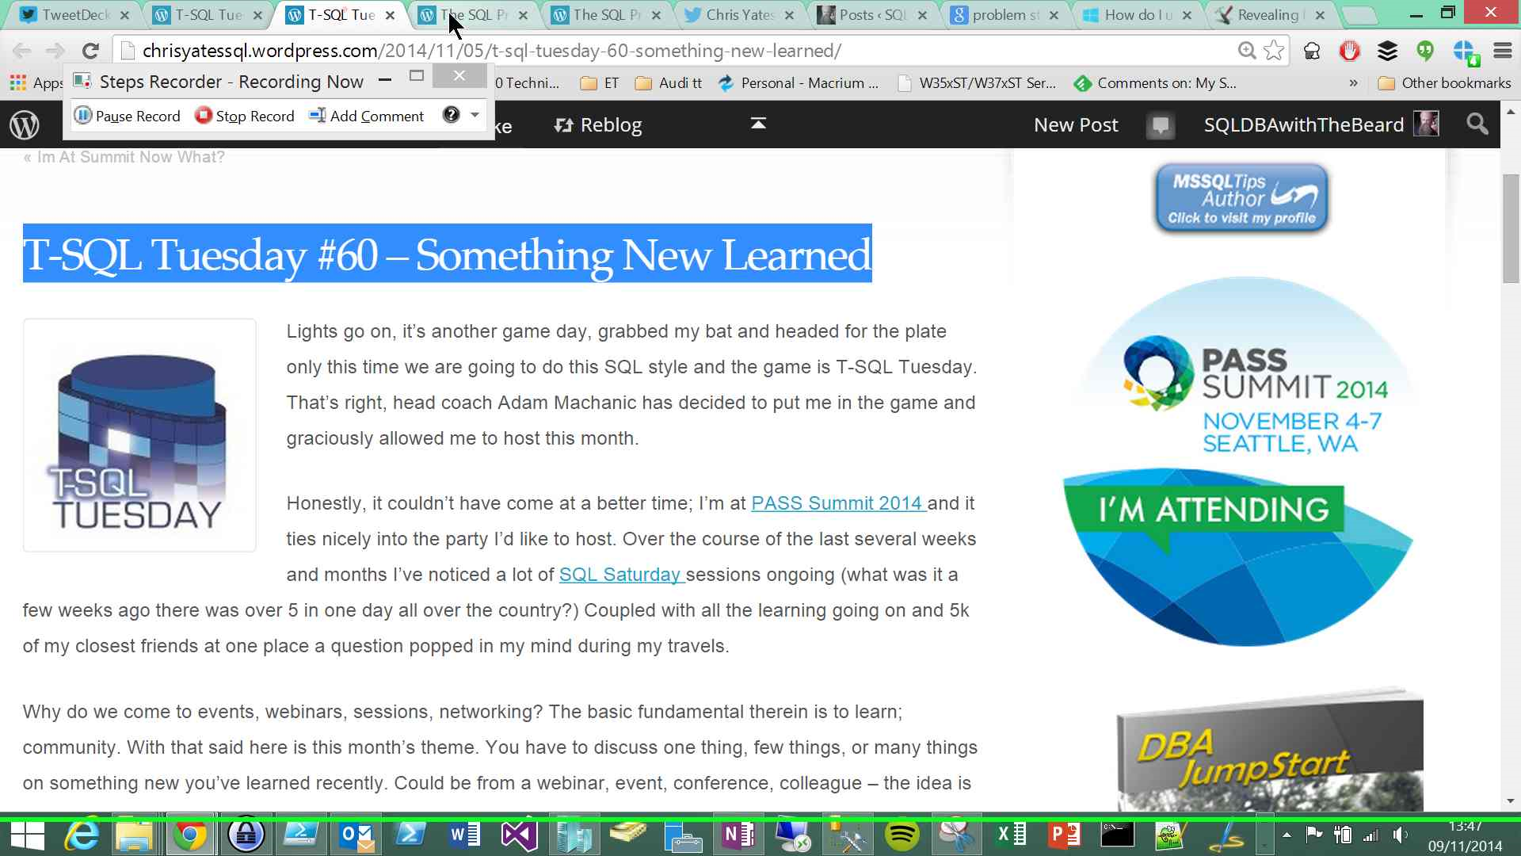
Task: Click the Windows Start button
Action: coord(27,836)
